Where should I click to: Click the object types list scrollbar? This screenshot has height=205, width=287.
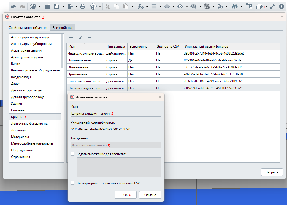63,51
